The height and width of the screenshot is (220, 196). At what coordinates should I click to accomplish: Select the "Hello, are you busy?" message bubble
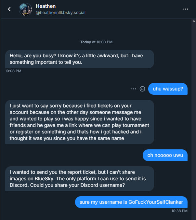[80, 59]
